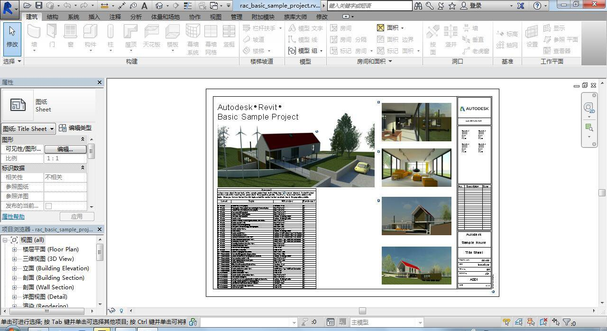Image resolution: width=607 pixels, height=331 pixels.
Task: Click the Autodesk Exchange X icon
Action: click(521, 6)
